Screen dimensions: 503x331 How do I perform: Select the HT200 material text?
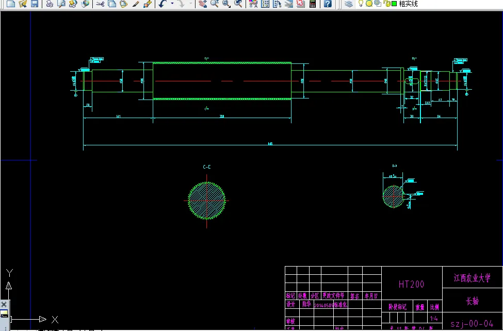412,284
